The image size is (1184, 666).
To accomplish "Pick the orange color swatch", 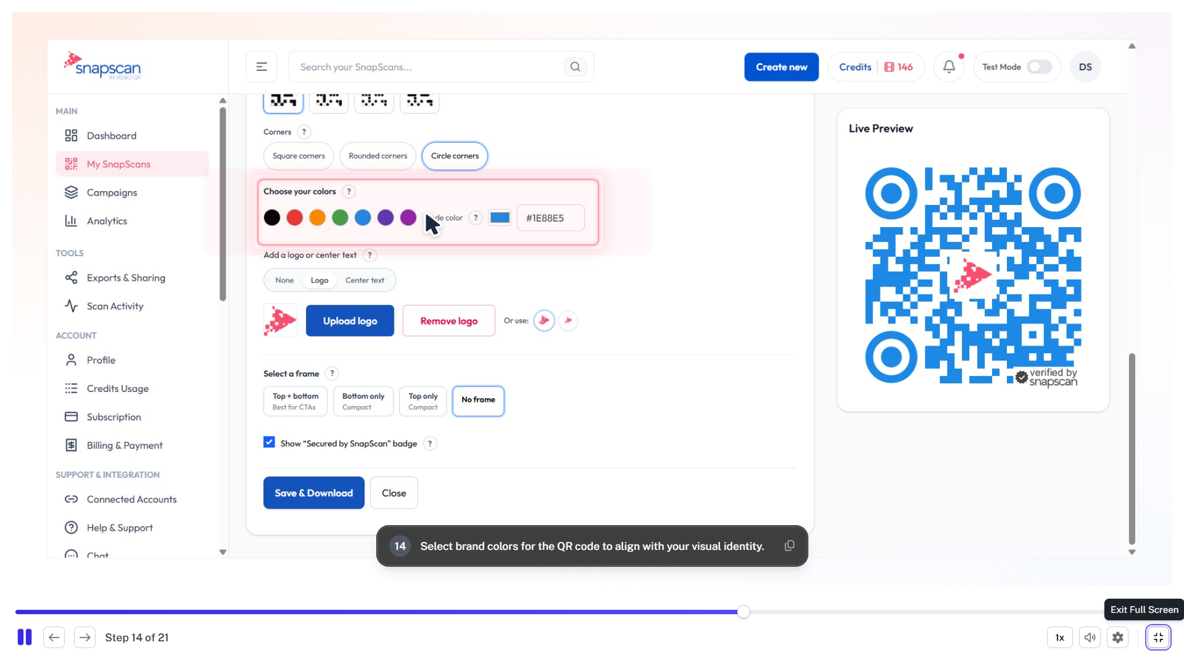I will click(x=317, y=218).
